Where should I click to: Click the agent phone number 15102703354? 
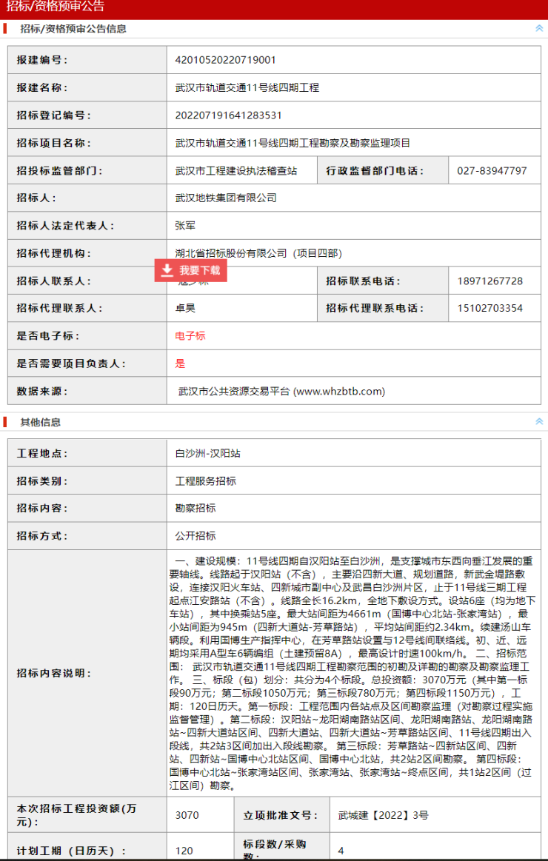coord(489,308)
